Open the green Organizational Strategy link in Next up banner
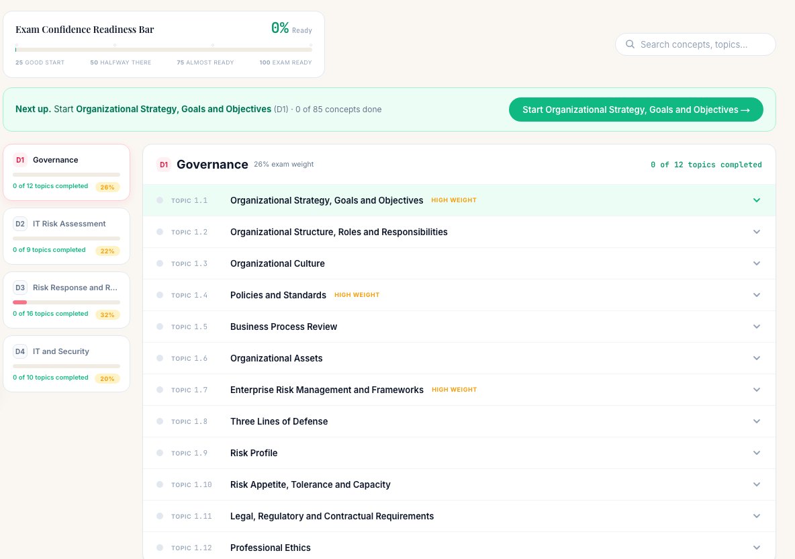 coord(173,109)
